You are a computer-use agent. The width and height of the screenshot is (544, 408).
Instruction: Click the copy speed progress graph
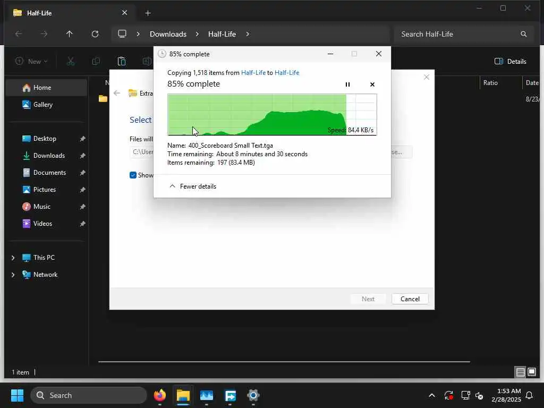pyautogui.click(x=272, y=115)
